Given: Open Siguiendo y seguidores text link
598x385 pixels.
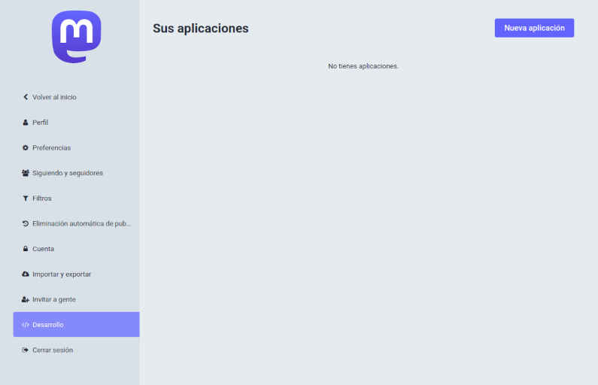Looking at the screenshot, I should click(68, 173).
